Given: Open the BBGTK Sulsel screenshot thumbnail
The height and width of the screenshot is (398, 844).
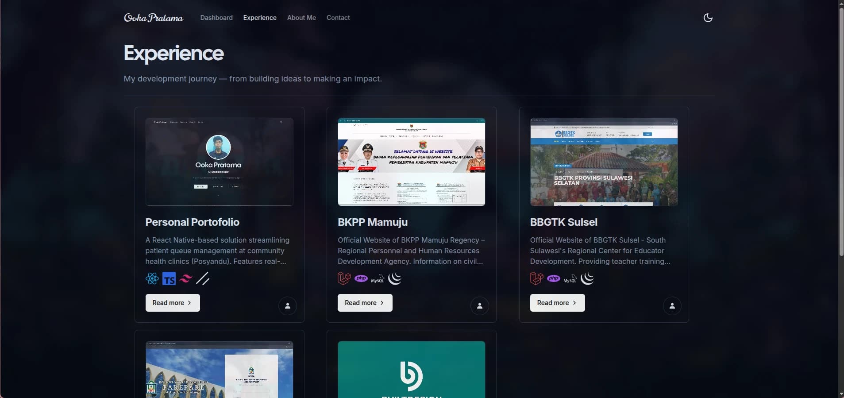Looking at the screenshot, I should [604, 162].
